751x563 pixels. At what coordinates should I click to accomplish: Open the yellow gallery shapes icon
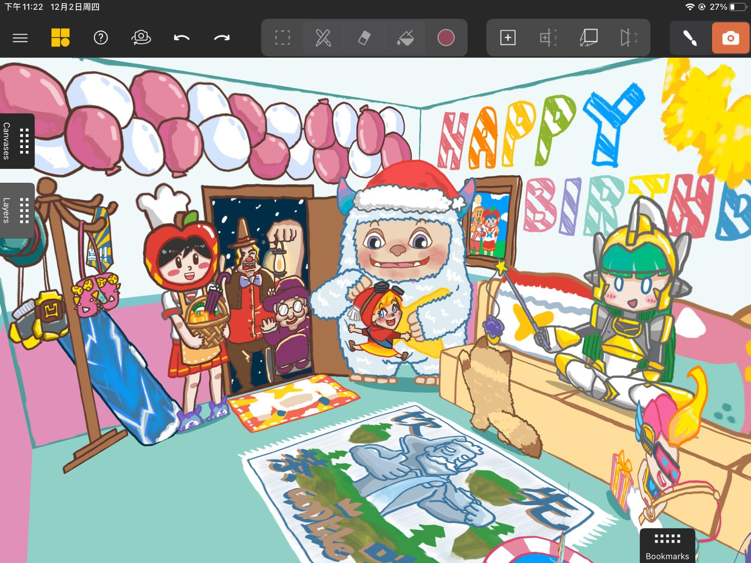(x=60, y=38)
